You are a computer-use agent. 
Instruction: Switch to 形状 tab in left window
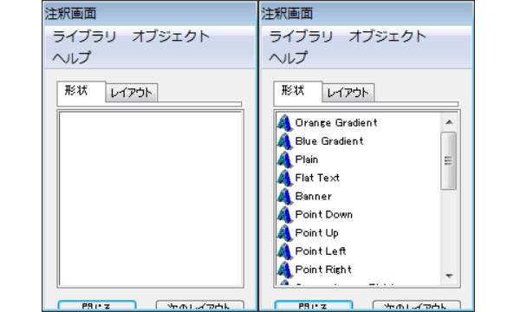(x=81, y=91)
